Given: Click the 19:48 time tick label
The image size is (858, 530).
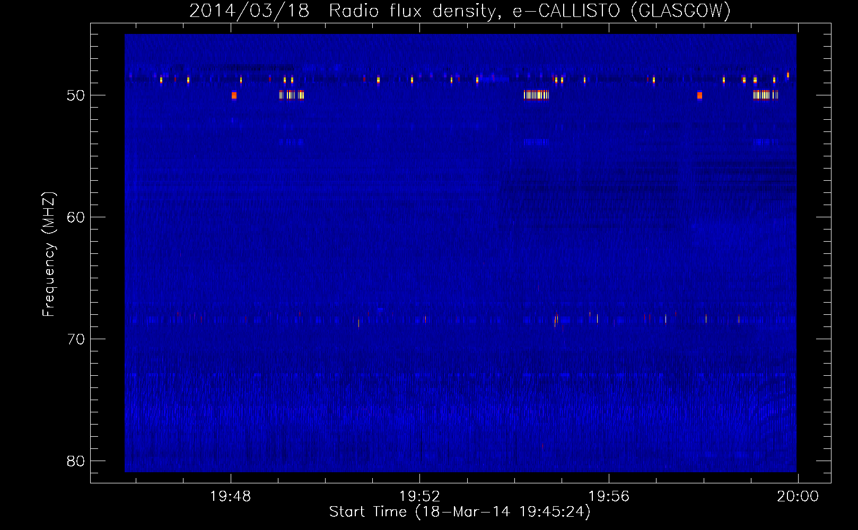Looking at the screenshot, I should coord(230,497).
